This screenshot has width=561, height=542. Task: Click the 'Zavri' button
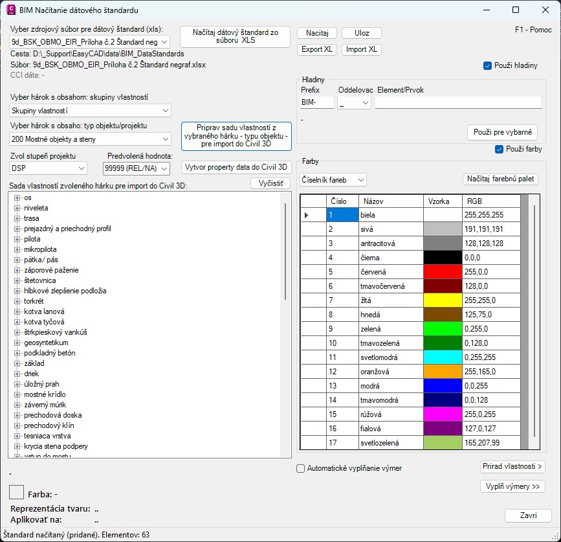(528, 515)
